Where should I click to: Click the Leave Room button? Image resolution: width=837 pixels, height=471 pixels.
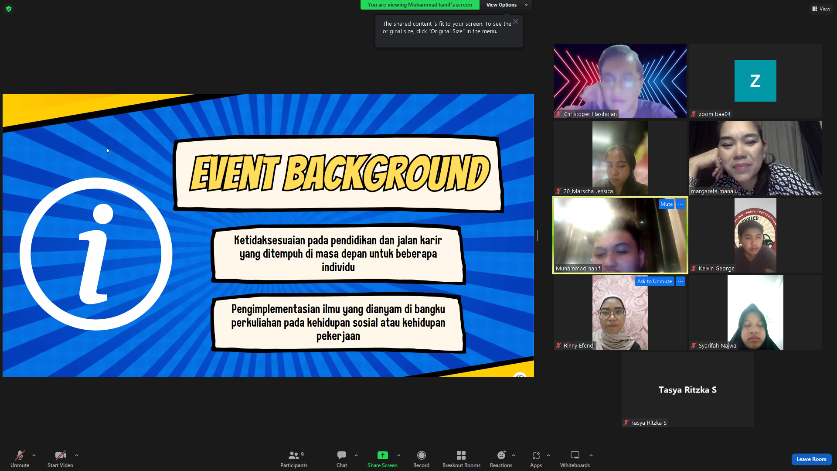pos(811,459)
